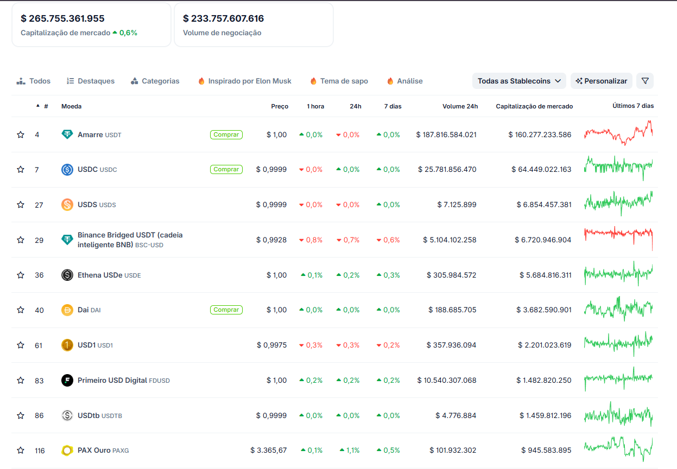Click the Binance Bridged USDT logo
Viewport: 677px width, 469px height.
tap(67, 240)
